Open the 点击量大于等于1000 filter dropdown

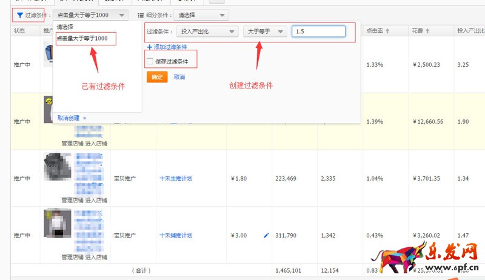90,15
